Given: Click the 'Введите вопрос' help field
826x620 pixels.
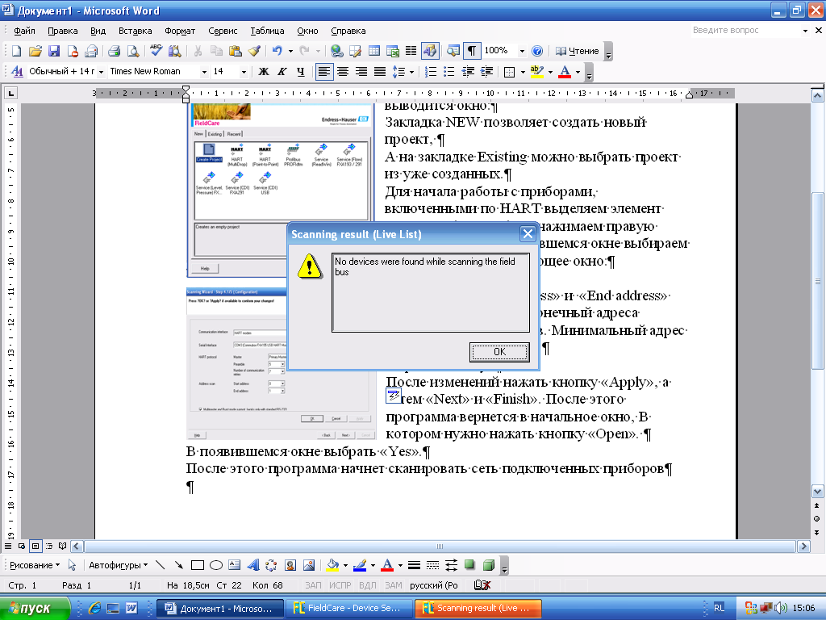Looking at the screenshot, I should coord(745,31).
